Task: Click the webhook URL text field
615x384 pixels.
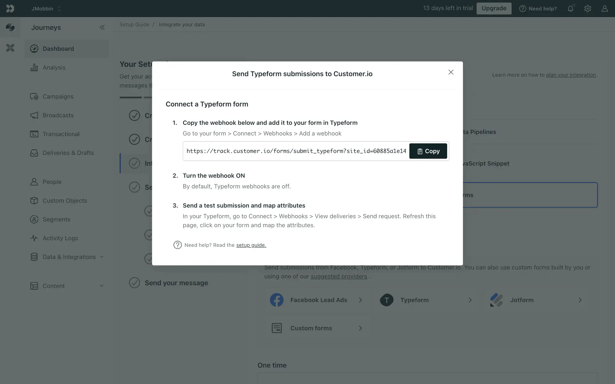Action: [296, 151]
